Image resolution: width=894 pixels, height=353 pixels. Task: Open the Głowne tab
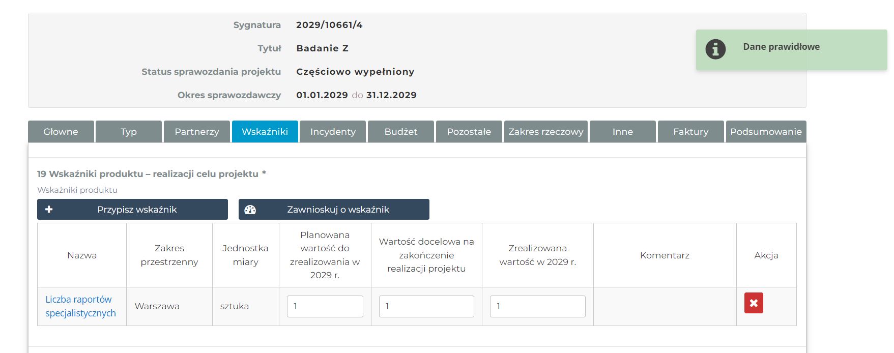pyautogui.click(x=61, y=132)
